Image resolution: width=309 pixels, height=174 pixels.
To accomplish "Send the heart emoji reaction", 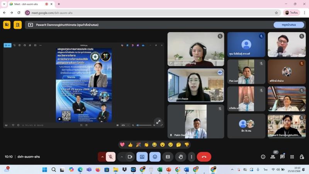I will click(122, 145).
